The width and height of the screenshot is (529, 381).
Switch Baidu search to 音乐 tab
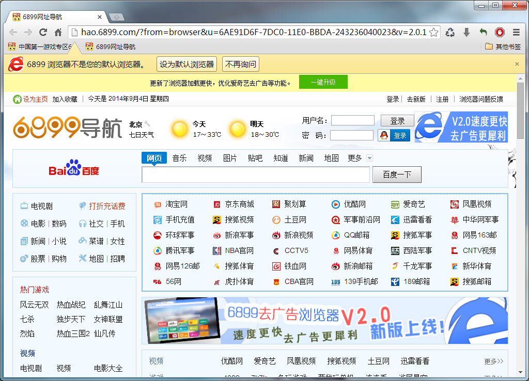click(179, 158)
